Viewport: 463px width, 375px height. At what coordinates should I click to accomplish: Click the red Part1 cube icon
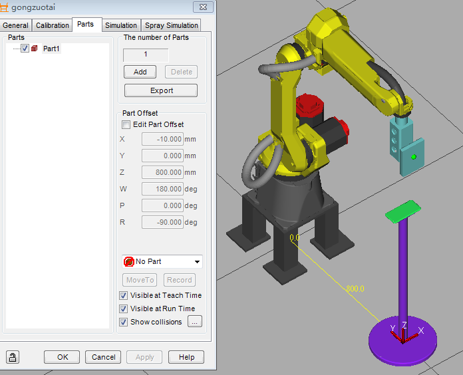pos(35,49)
